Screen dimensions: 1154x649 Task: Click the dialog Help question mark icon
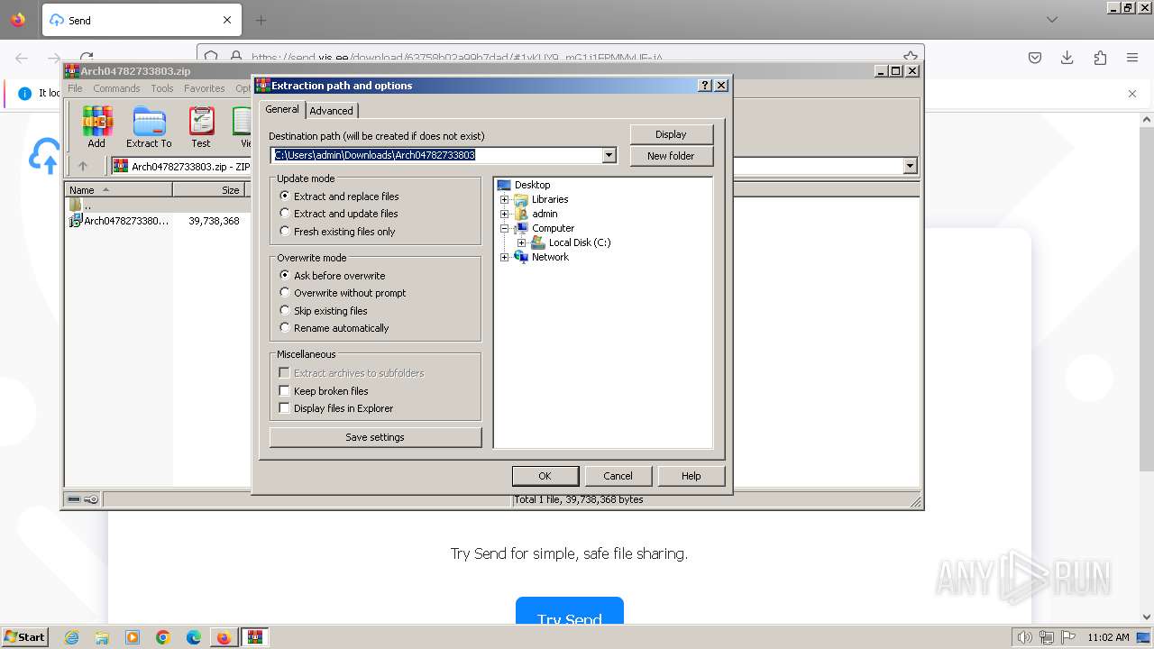tap(705, 86)
